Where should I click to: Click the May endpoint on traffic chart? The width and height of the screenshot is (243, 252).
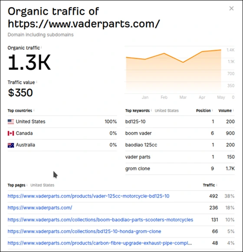point(221,50)
